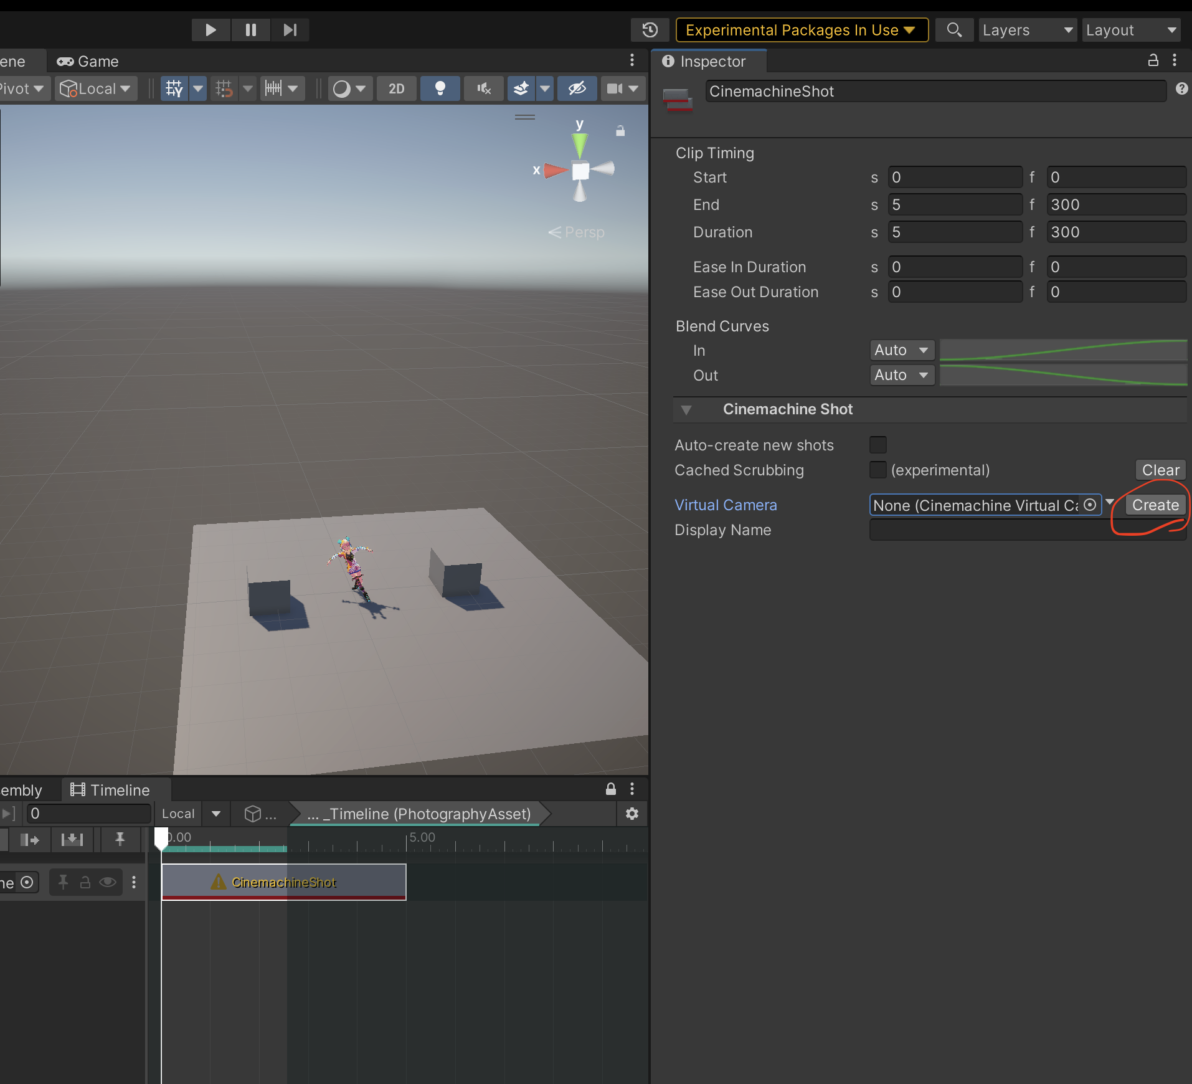Open the Scene view more options menu
The height and width of the screenshot is (1084, 1192).
tap(632, 60)
